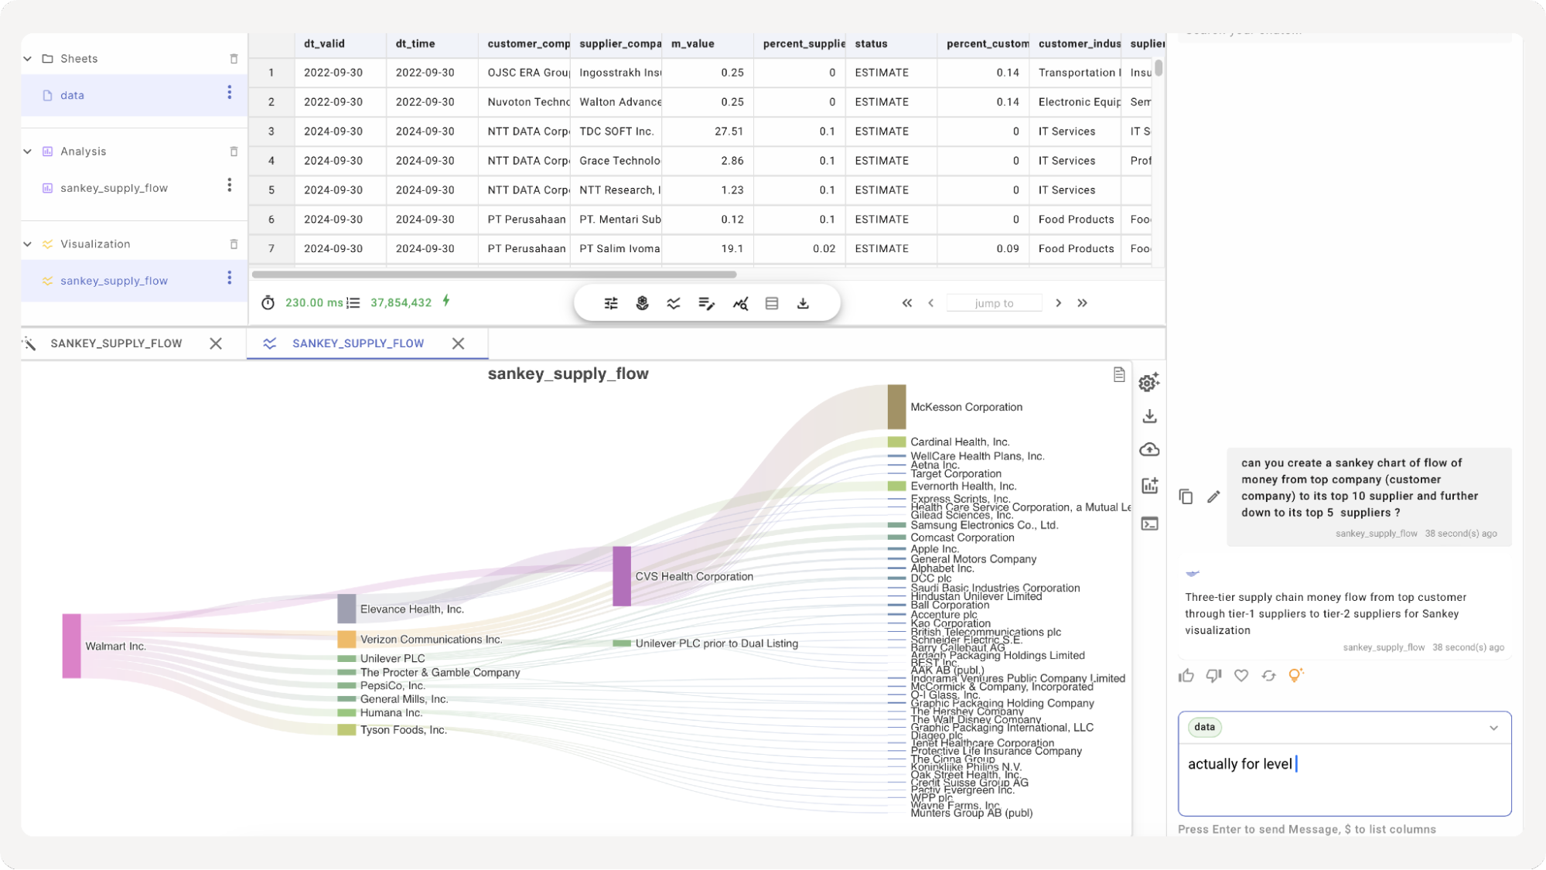1546x870 pixels.
Task: Select sankey_supply_flow under Analysis
Action: pyautogui.click(x=134, y=188)
